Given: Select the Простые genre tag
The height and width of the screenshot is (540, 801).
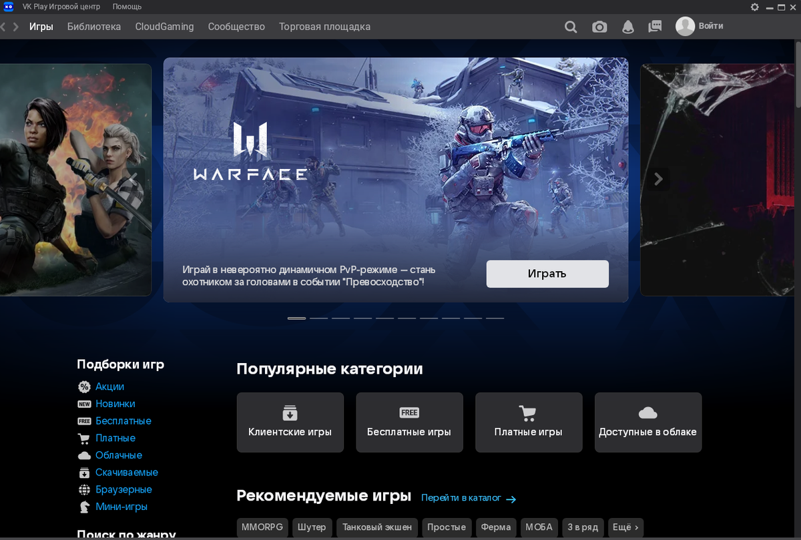Looking at the screenshot, I should pyautogui.click(x=447, y=527).
